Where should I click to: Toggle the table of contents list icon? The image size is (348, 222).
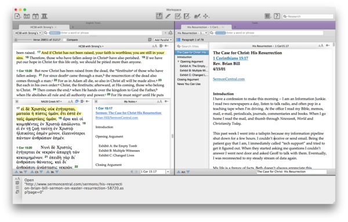point(178,39)
